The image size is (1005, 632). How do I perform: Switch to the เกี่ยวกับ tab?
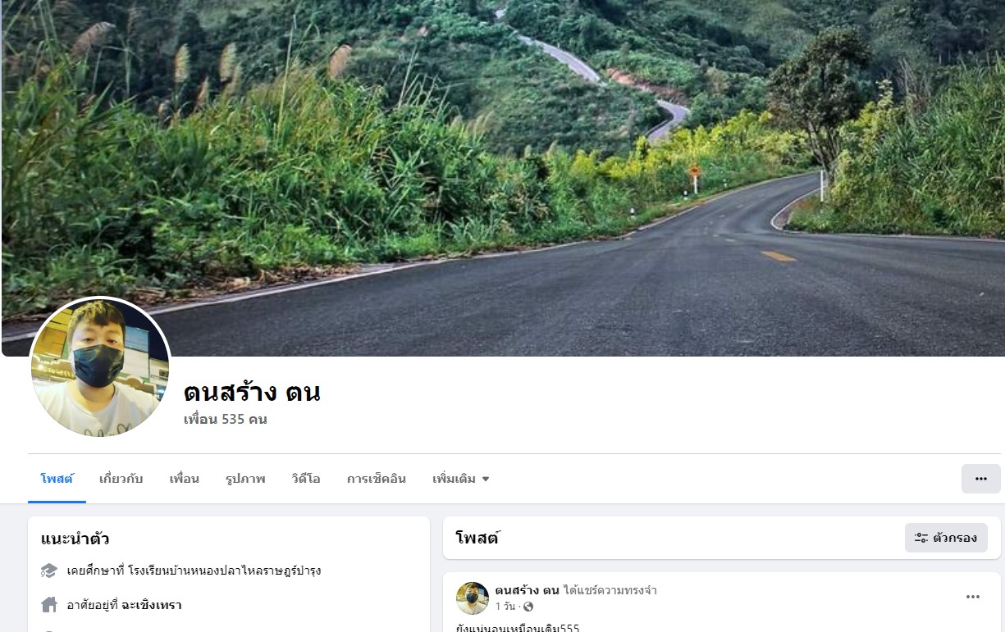pos(121,479)
